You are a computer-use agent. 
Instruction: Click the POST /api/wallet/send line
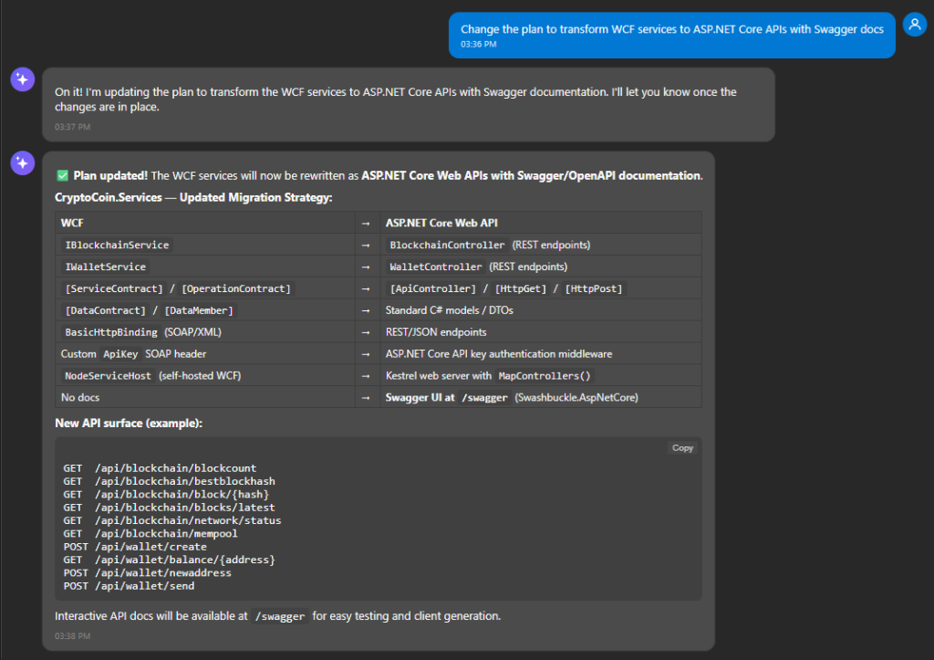(x=129, y=586)
